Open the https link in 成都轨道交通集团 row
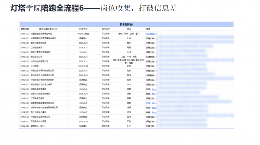Screen dimensions: 260x145 [154, 89]
